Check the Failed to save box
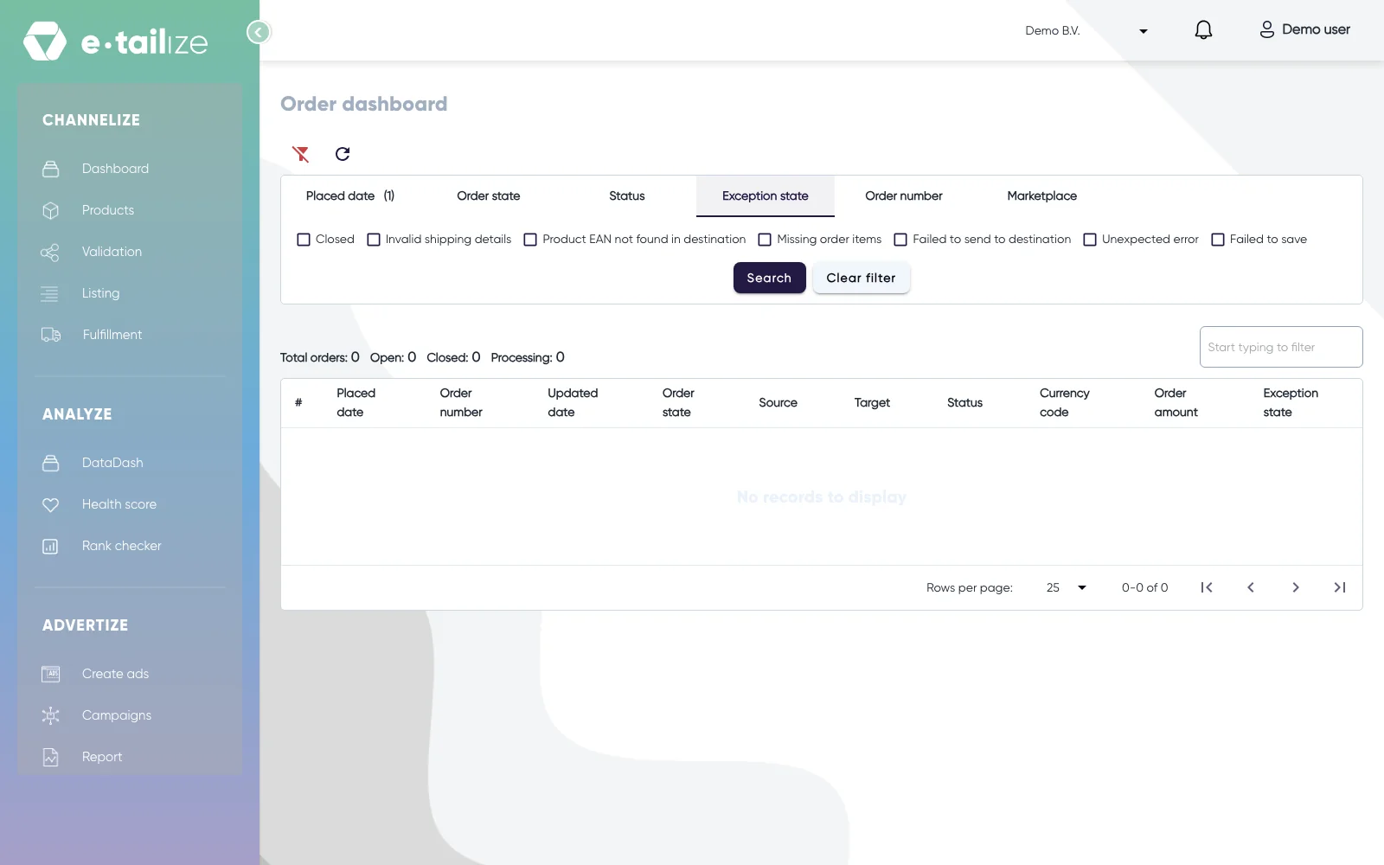Viewport: 1384px width, 865px height. (1218, 240)
